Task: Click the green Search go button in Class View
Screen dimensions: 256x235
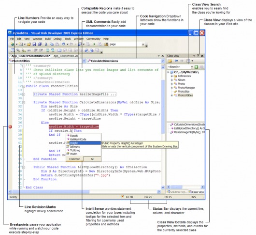Action: [197, 67]
